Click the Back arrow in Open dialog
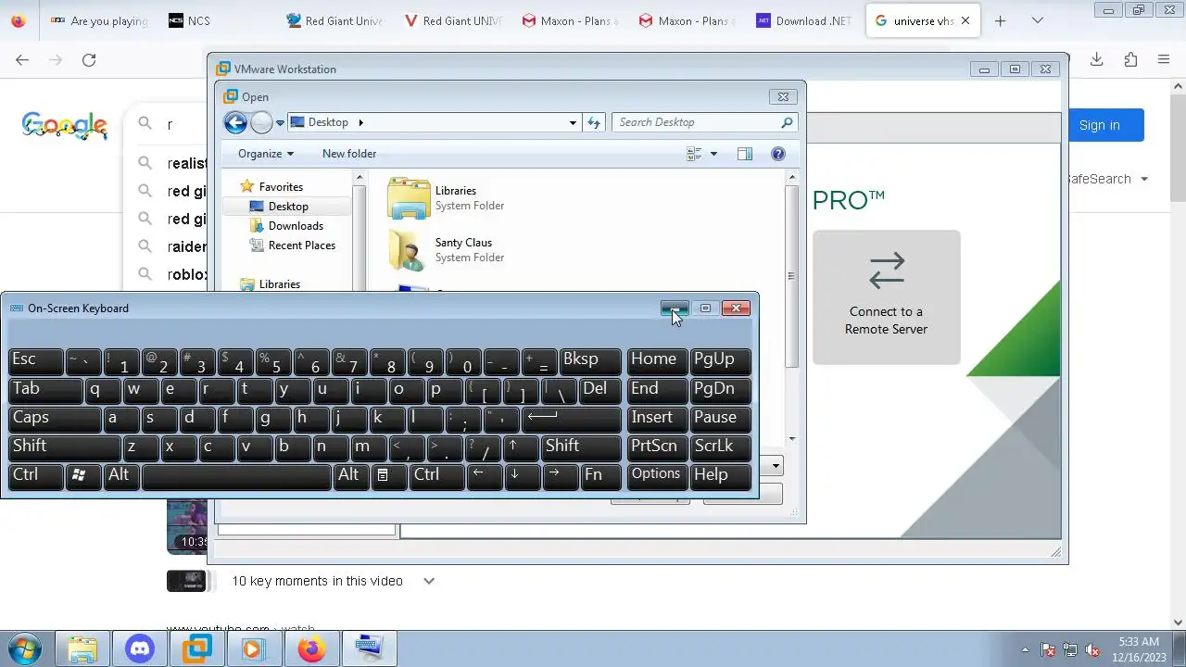This screenshot has height=667, width=1186. (x=235, y=122)
